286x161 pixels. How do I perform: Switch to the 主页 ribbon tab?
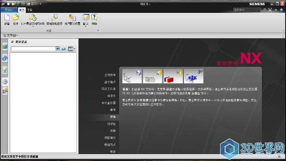(22, 10)
